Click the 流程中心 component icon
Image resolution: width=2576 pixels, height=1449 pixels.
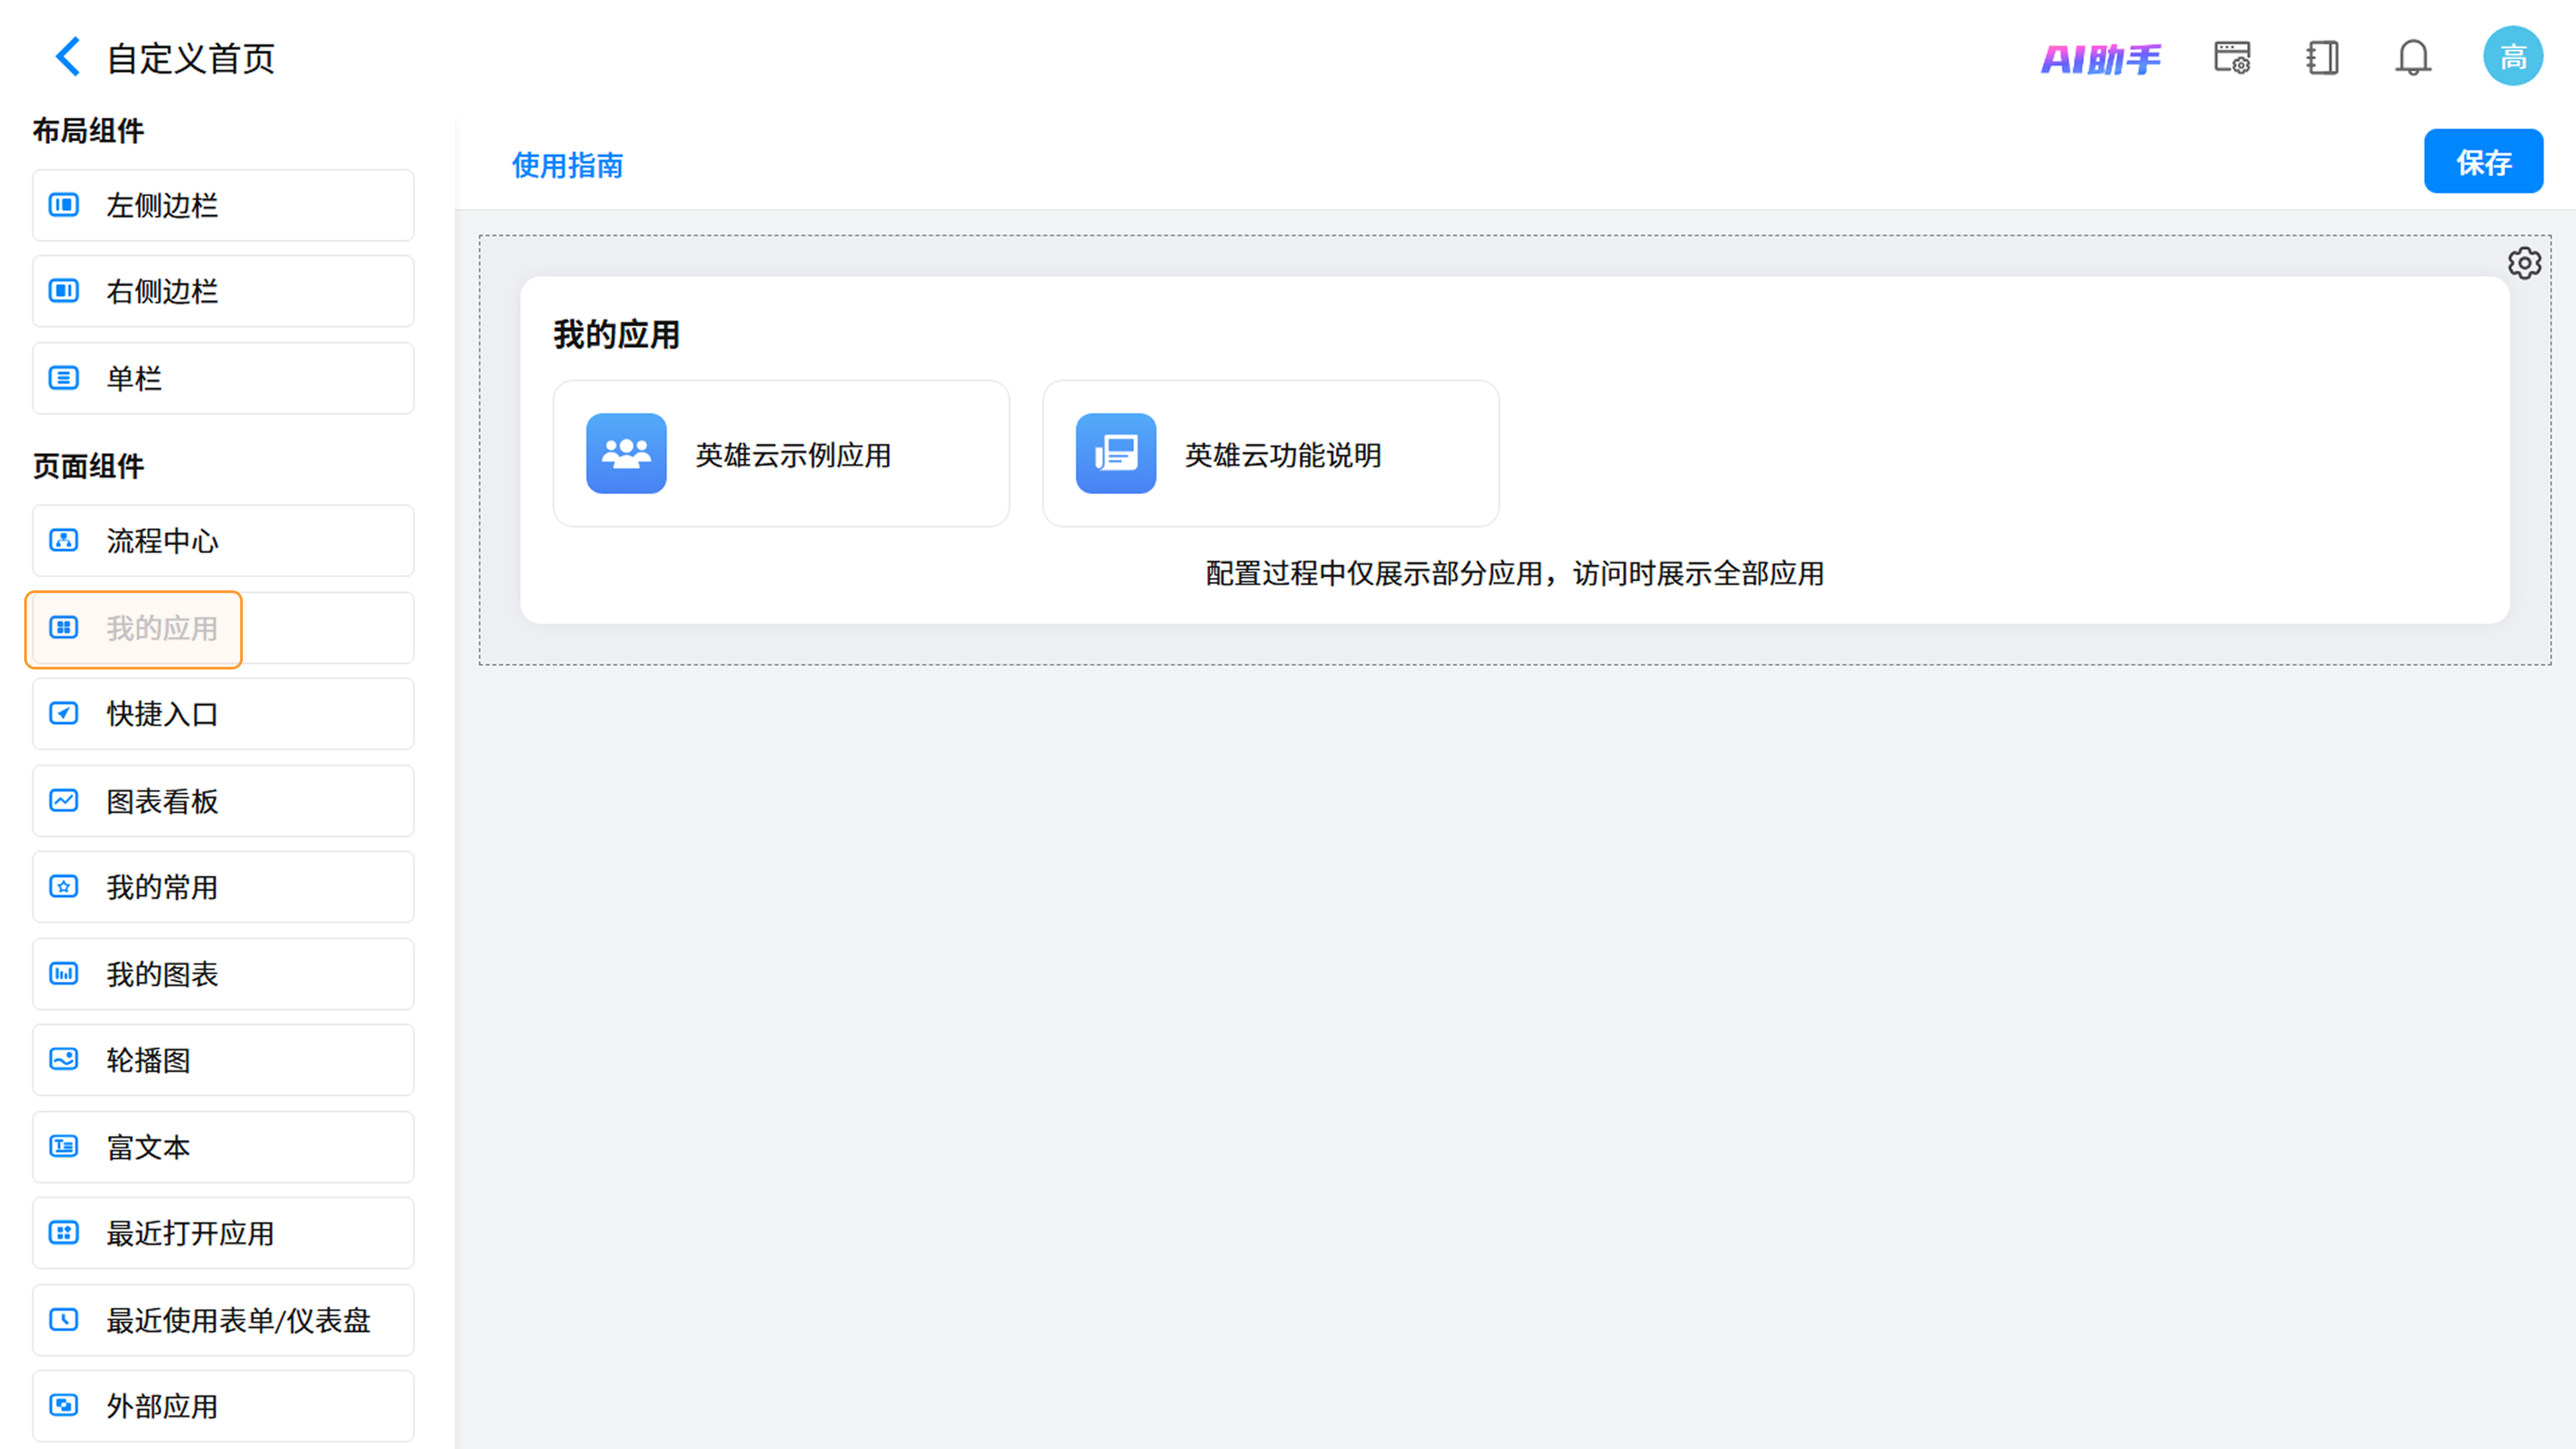(x=64, y=541)
